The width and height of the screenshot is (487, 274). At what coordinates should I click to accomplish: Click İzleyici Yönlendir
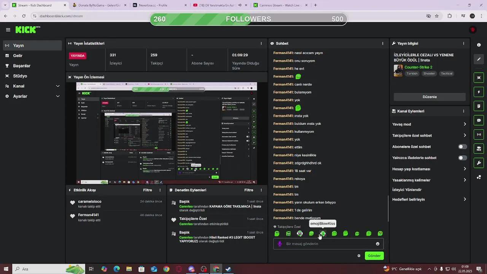[x=407, y=190]
